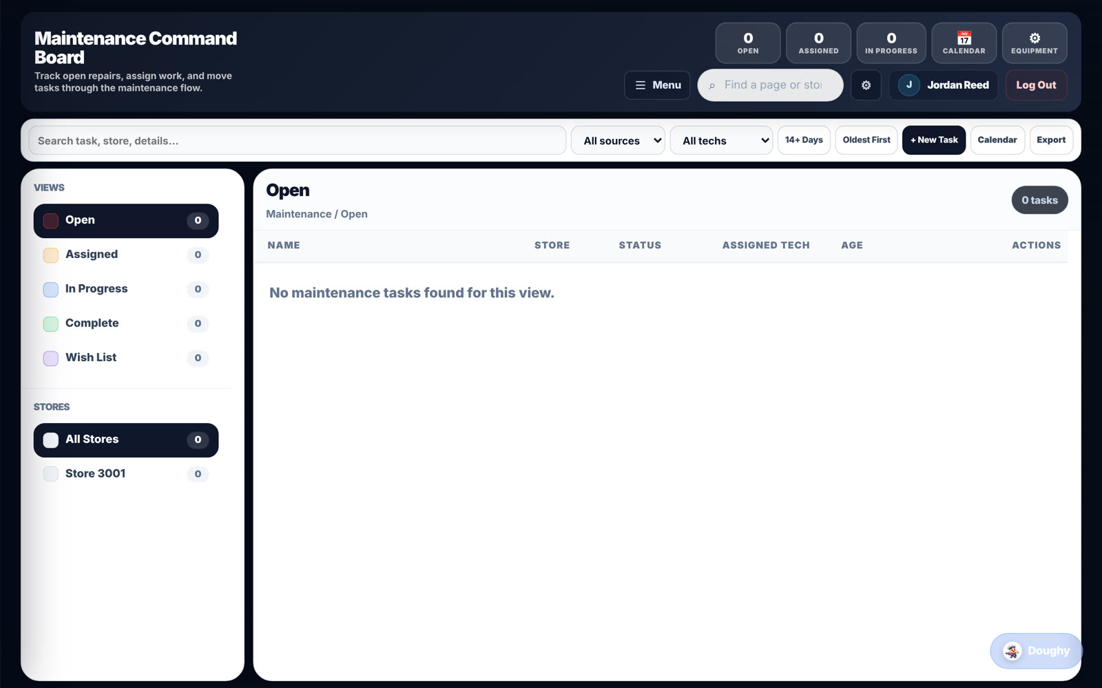Image resolution: width=1102 pixels, height=688 pixels.
Task: Click the magnifier icon in the find box
Action: click(x=712, y=86)
